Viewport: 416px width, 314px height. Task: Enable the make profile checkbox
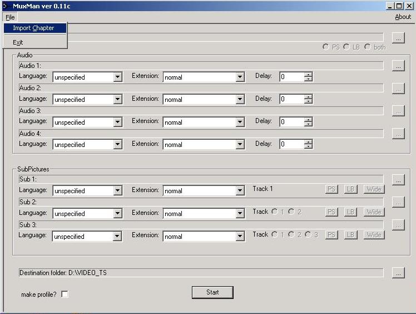click(x=65, y=294)
